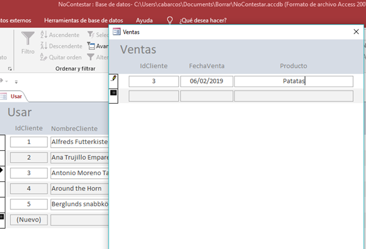This screenshot has width=366, height=249.
Task: Switch to the Usar form tab
Action: click(15, 96)
